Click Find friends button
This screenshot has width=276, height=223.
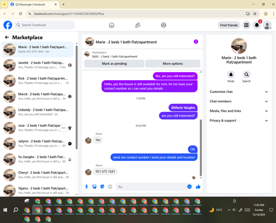229,25
